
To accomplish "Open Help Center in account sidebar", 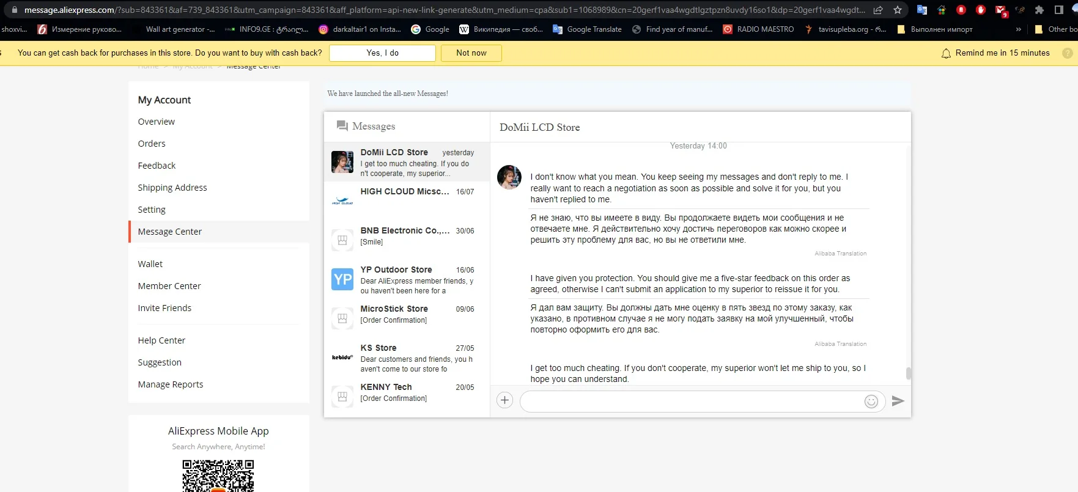I will pos(161,340).
